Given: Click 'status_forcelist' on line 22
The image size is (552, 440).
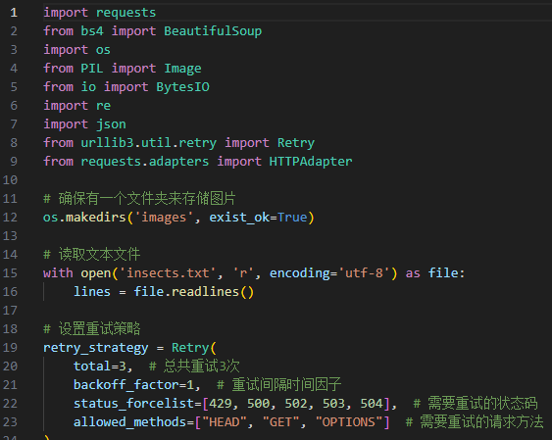Looking at the screenshot, I should [133, 404].
